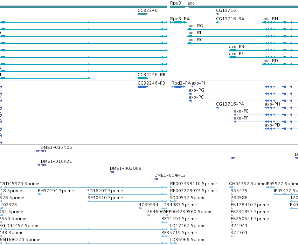Click the CG32246-RB transcript bar glyph

pos(143,78)
